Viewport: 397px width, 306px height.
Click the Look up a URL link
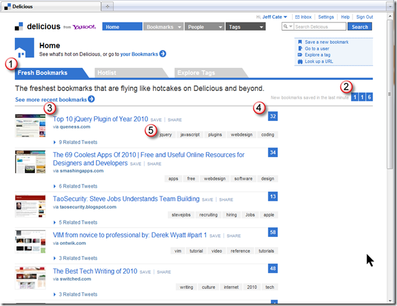pyautogui.click(x=319, y=62)
